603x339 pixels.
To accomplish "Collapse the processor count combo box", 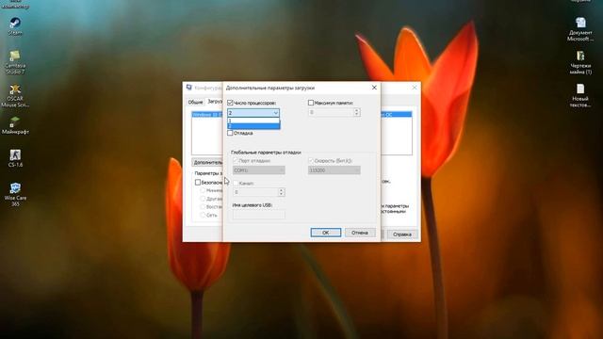I will (276, 113).
